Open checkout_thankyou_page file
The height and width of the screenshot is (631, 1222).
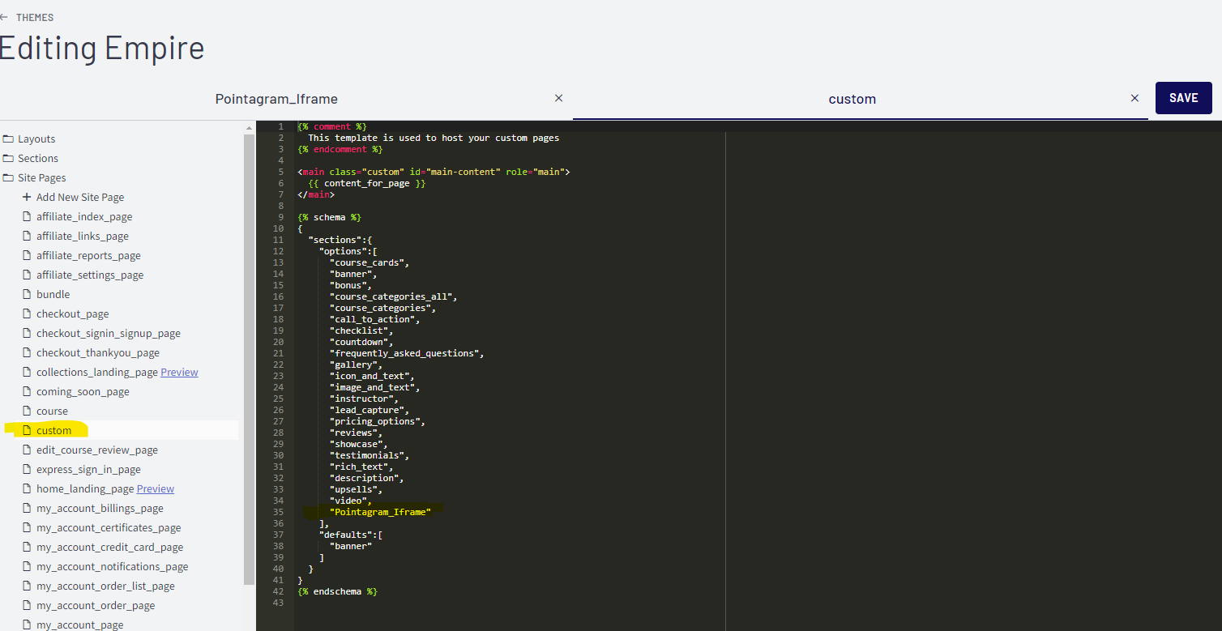tap(98, 352)
